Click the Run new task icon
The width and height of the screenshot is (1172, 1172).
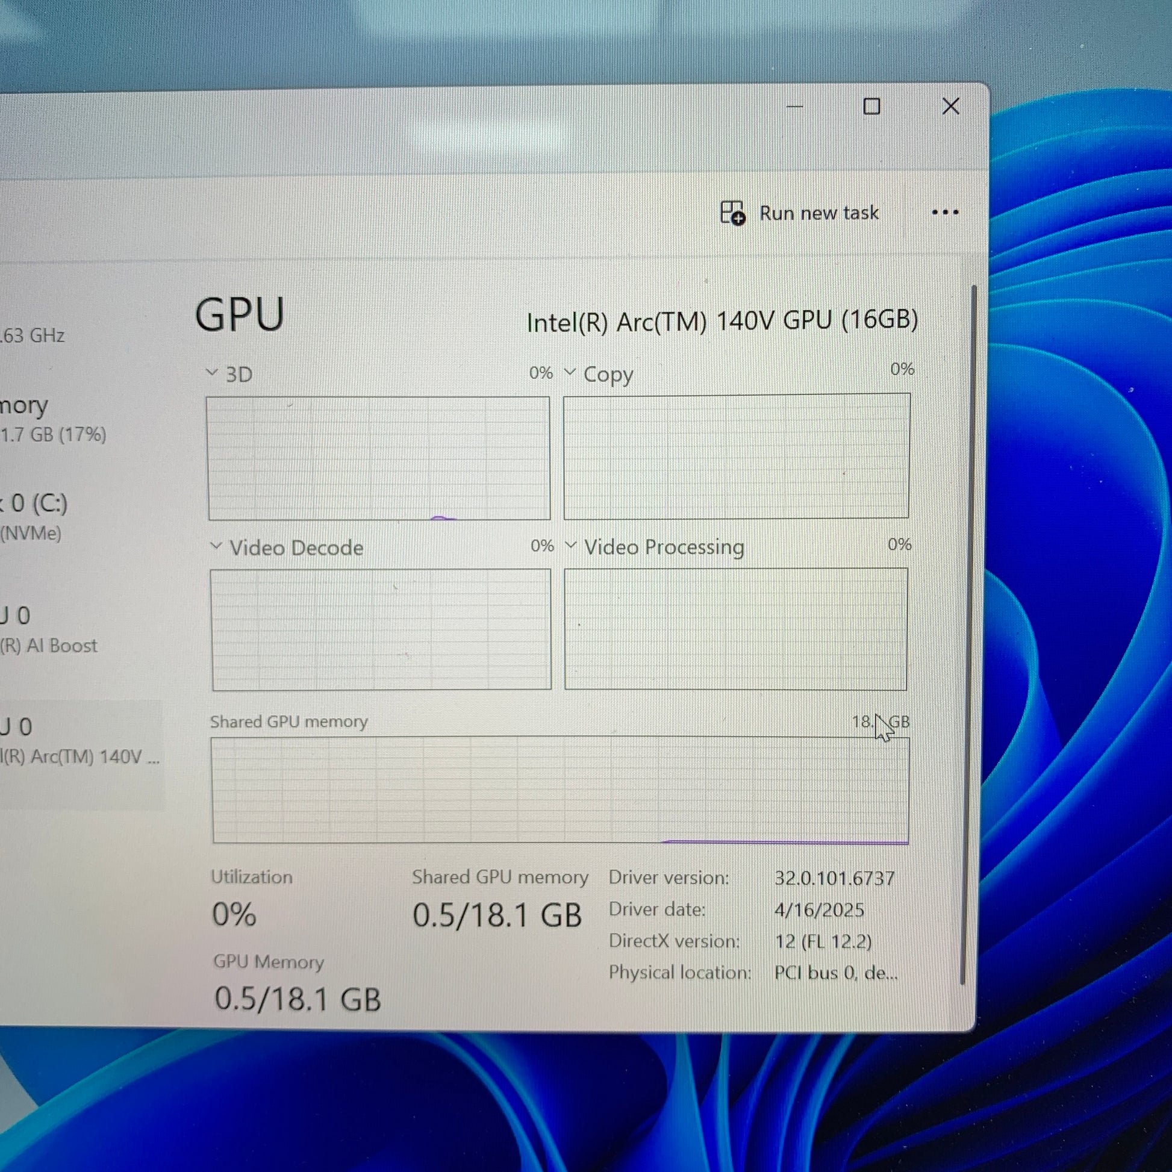(732, 213)
